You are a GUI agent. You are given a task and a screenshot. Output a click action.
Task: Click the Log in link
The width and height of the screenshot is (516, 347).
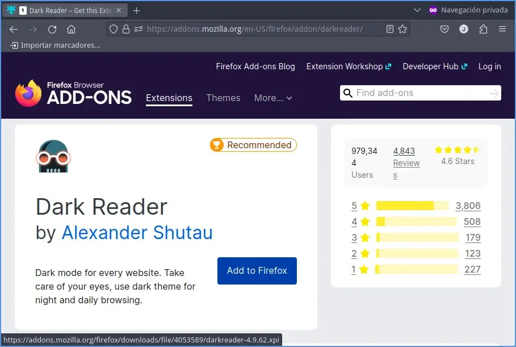coord(490,66)
